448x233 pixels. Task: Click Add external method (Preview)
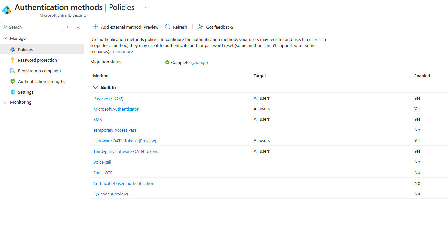(x=126, y=27)
